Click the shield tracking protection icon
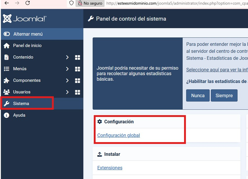 pyautogui.click(x=71, y=3)
